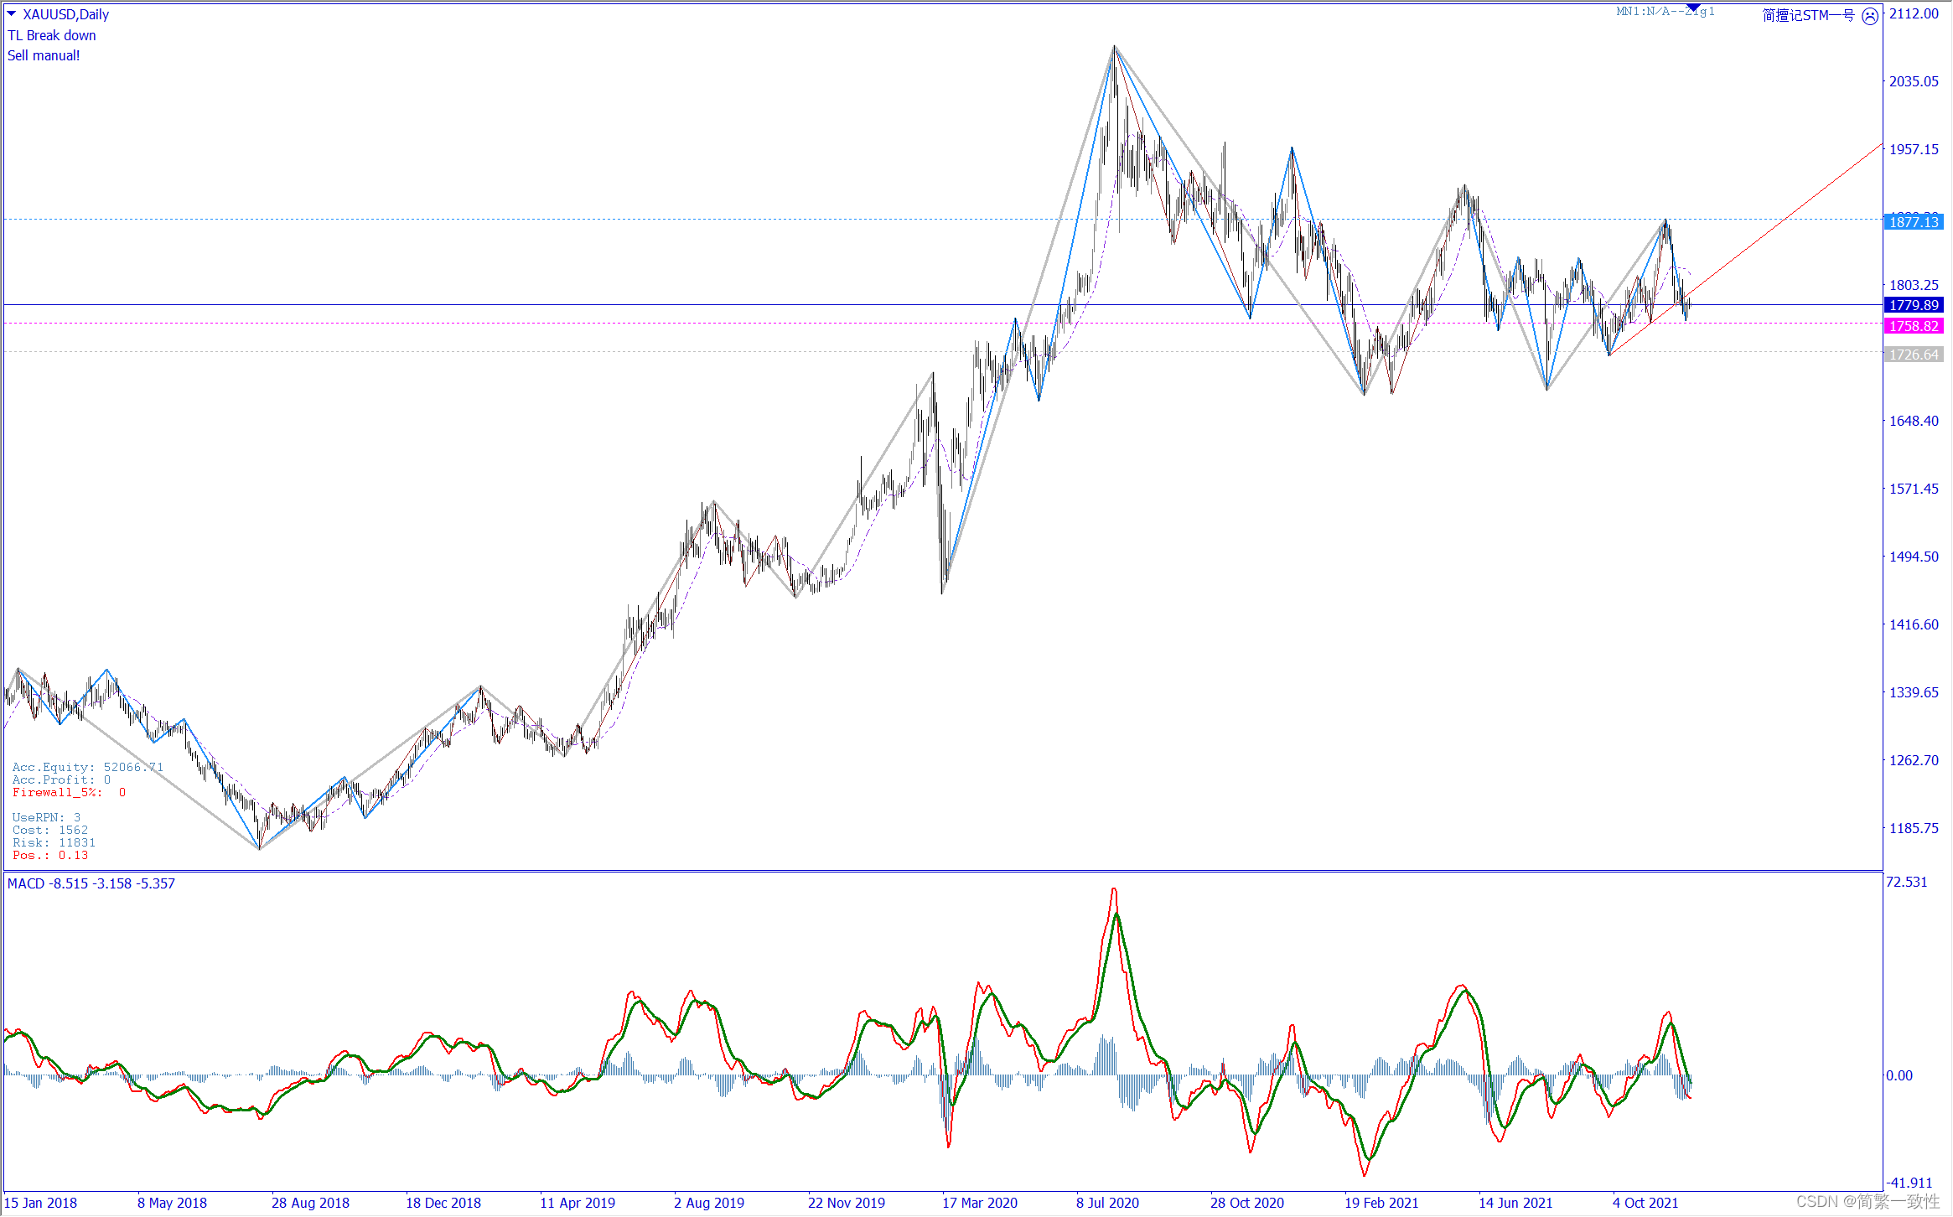Click the magenta 1758.82 price tag
The height and width of the screenshot is (1217, 1953).
click(x=1914, y=326)
